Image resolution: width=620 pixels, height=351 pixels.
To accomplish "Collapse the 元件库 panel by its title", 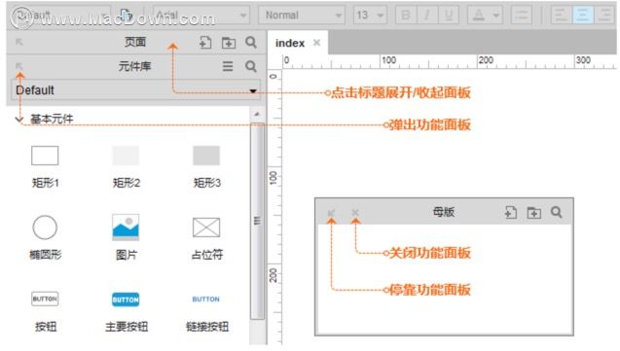I will tap(135, 66).
